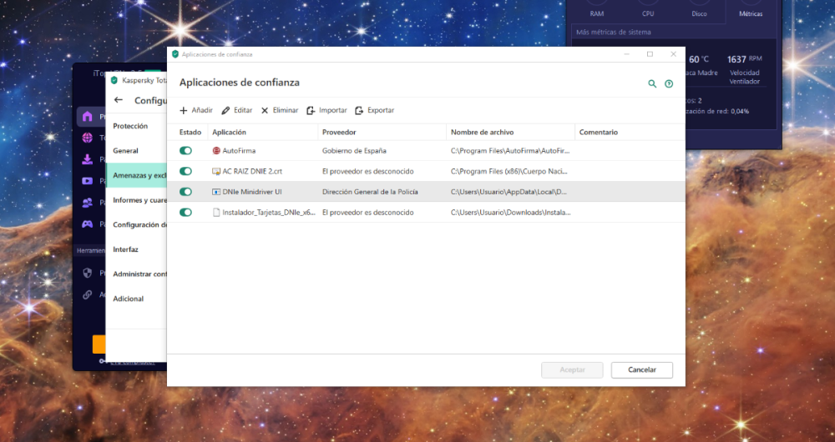Screen dimensions: 835x442
Task: Open Administrar configuración in Kaspersky sidebar
Action: pyautogui.click(x=139, y=274)
